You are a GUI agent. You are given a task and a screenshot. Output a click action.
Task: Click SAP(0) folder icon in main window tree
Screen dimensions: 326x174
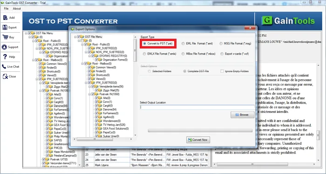(51, 140)
